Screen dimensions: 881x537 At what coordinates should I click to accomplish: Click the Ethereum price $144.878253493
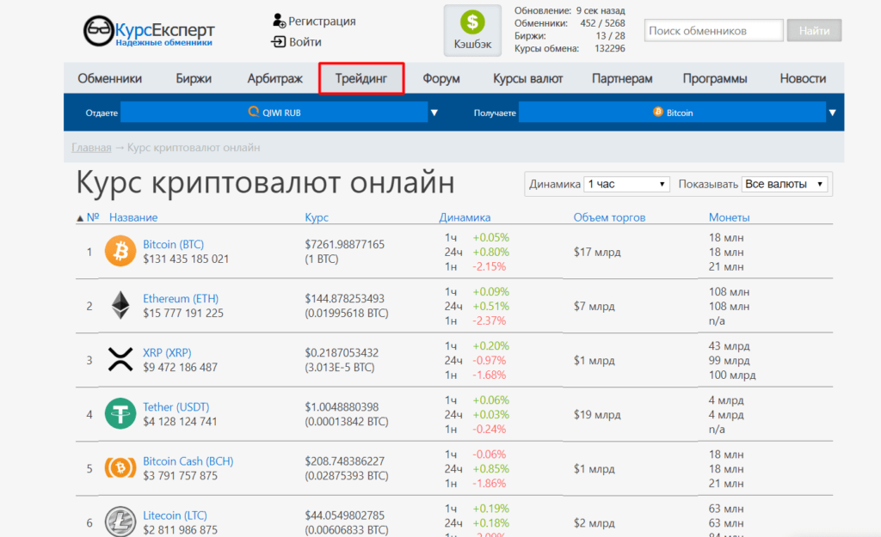point(344,298)
